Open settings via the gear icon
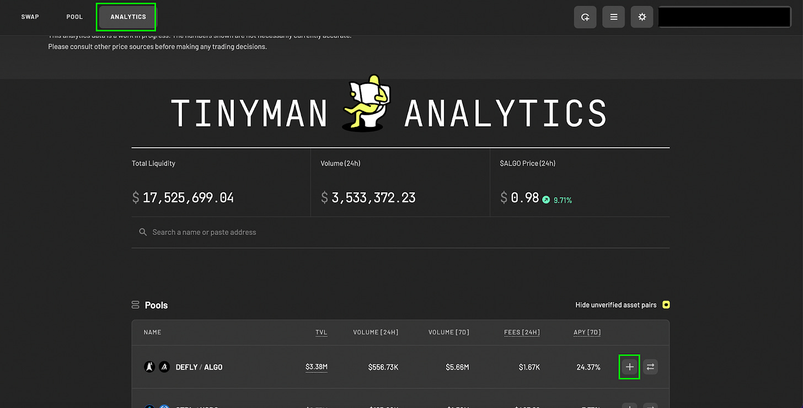803x408 pixels. [x=642, y=17]
